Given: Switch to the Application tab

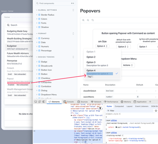Looking at the screenshot, I should click(140, 102).
